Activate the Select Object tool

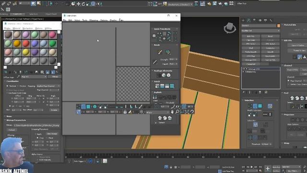(33, 3)
